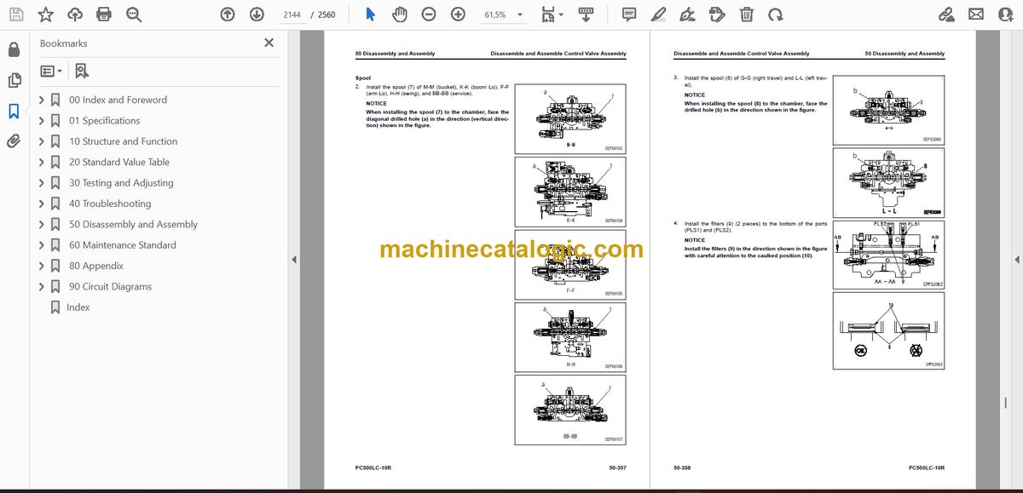This screenshot has width=1023, height=493.
Task: Open 50 Disassembly and Assembly bookmark
Action: [133, 225]
